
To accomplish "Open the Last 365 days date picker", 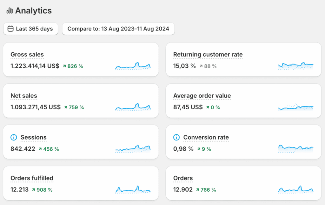I will pos(31,29).
